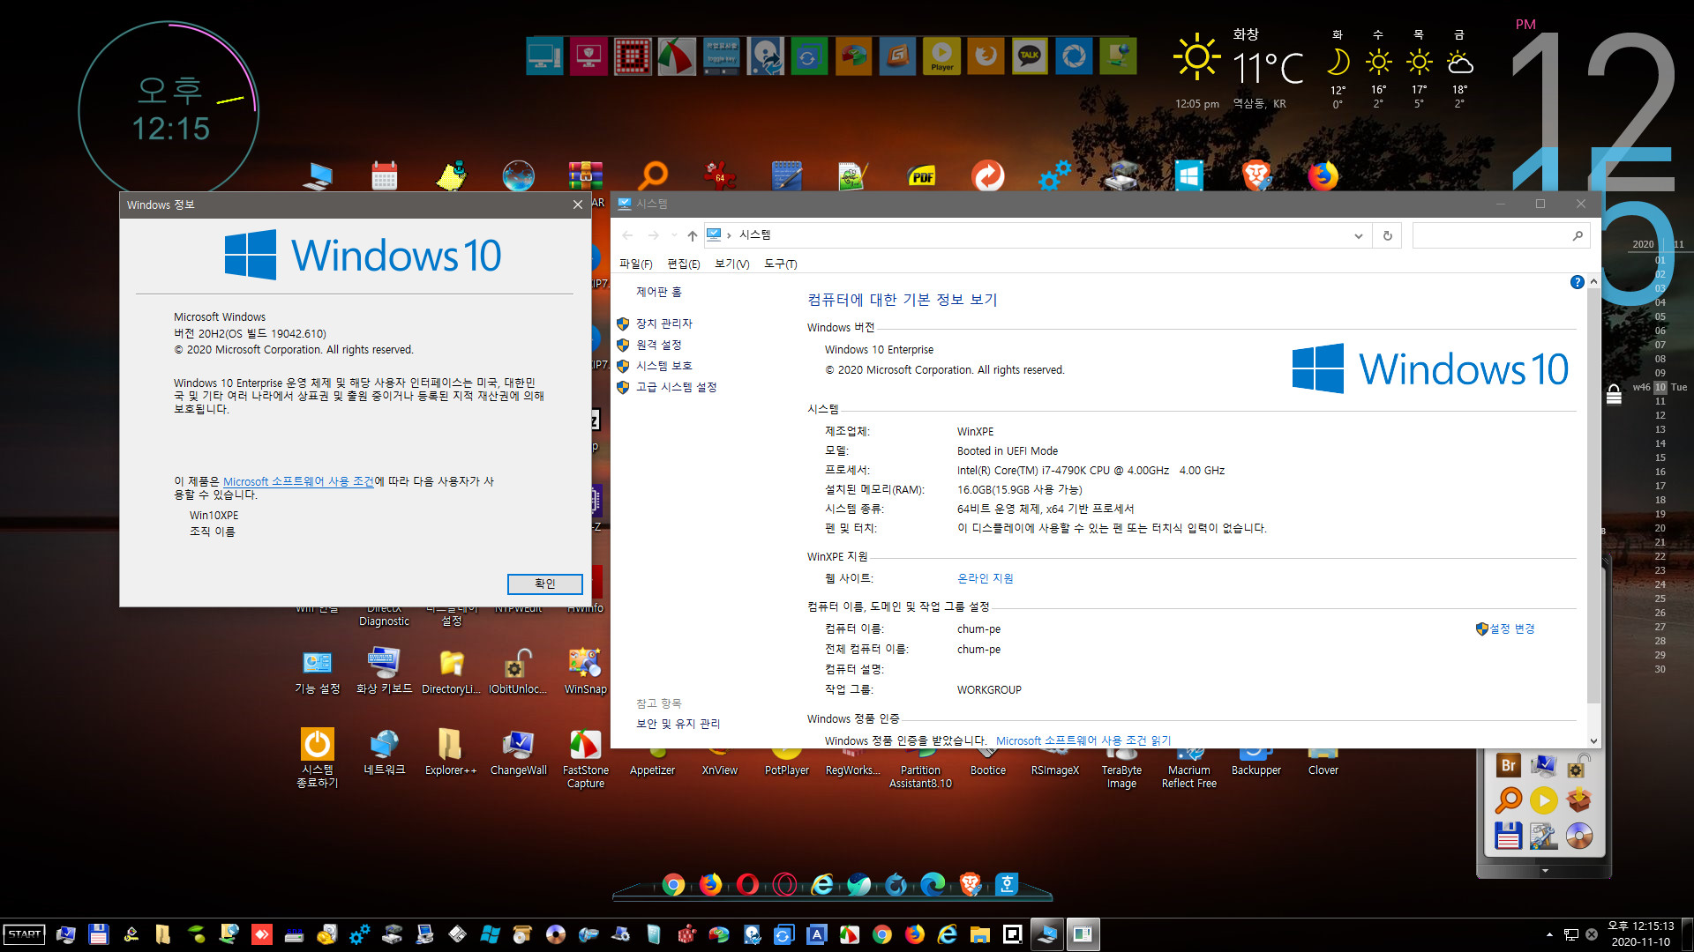1694x952 pixels.
Task: Launch the 화상 키보드 on-screen keyboard shortcut
Action: pyautogui.click(x=384, y=670)
